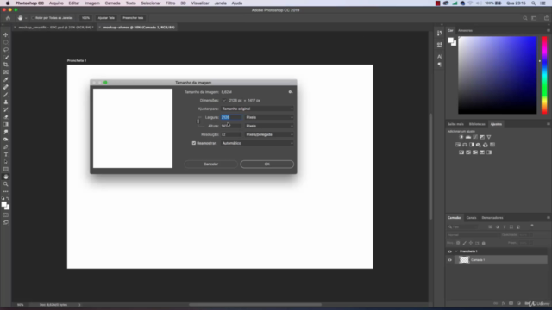Click the 100% zoom button
The height and width of the screenshot is (310, 552).
click(x=85, y=18)
